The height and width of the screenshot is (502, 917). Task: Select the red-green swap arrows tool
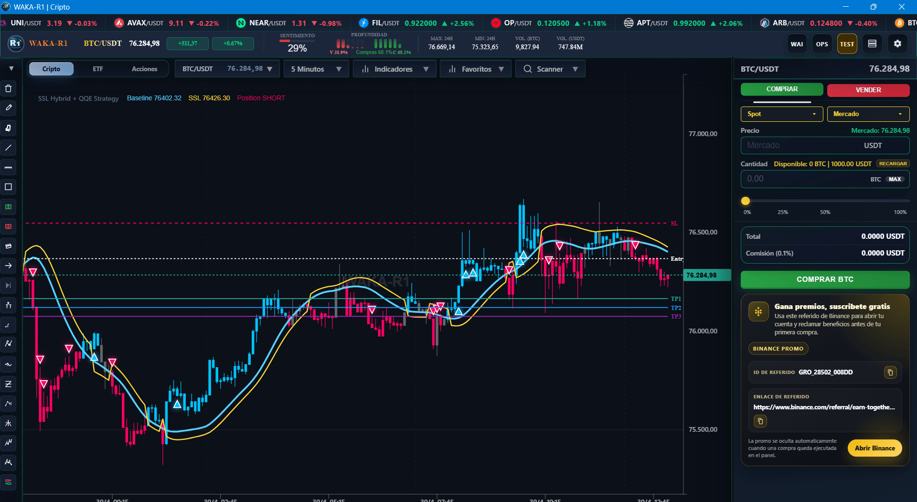[x=8, y=482]
